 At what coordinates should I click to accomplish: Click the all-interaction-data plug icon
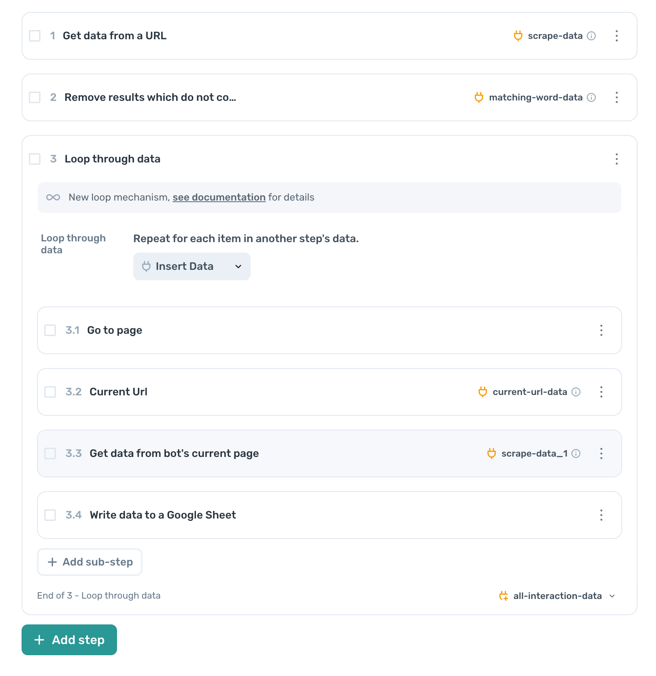click(504, 596)
